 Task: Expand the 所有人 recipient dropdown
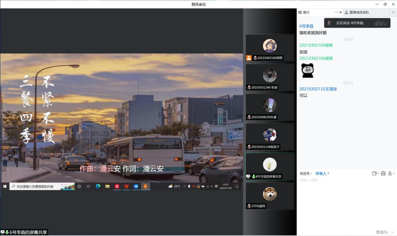click(322, 173)
